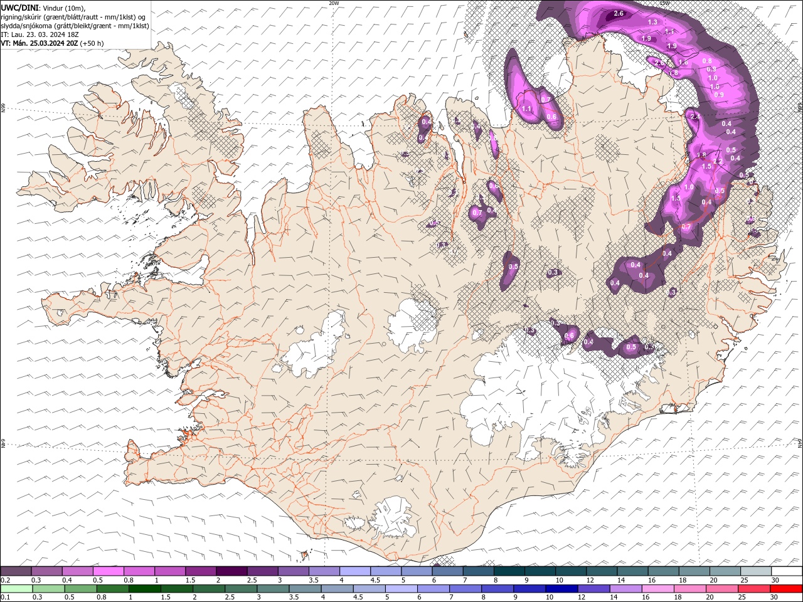Screen dimensions: 803x602
Task: Click the '30' label on bottom legend row
Action: 775,598
